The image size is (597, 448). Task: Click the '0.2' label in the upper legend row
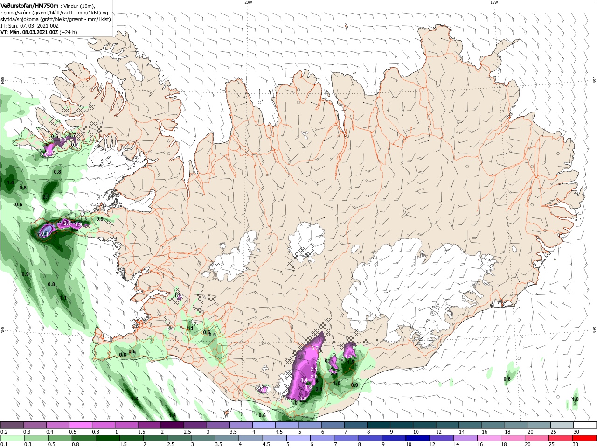(4, 432)
